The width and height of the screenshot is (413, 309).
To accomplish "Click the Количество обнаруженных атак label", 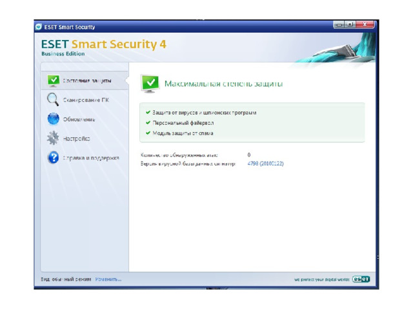I will [x=179, y=155].
